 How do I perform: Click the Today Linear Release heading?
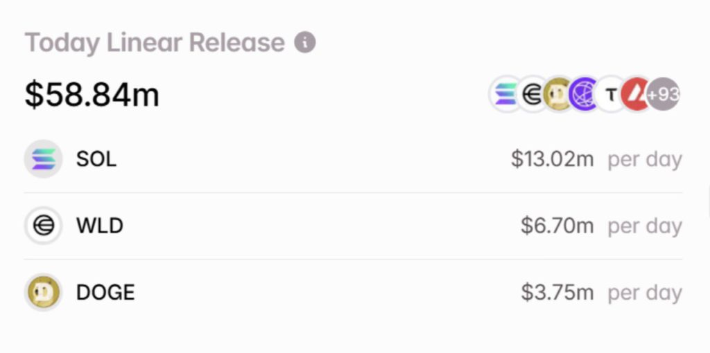[155, 43]
